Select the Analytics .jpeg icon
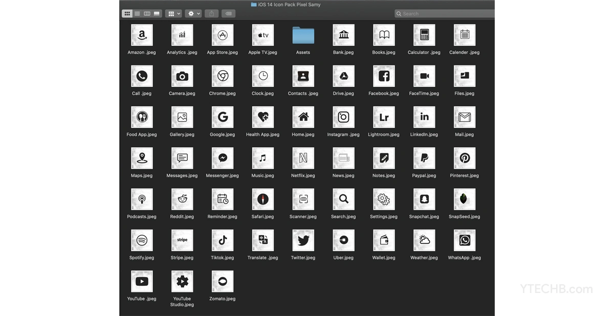Viewport: 614px width, 316px height. tap(182, 35)
